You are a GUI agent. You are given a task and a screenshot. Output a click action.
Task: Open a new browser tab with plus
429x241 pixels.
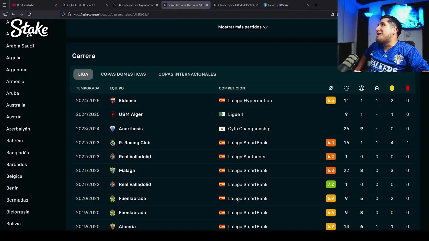pos(316,5)
